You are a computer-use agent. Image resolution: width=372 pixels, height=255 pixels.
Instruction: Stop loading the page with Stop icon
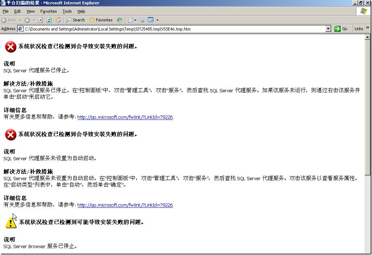[x=41, y=20]
